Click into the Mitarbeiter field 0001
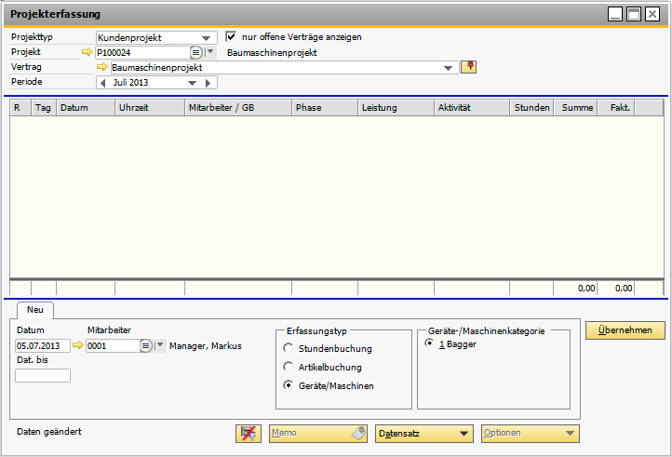Viewport: 672px width, 457px height. coord(113,345)
